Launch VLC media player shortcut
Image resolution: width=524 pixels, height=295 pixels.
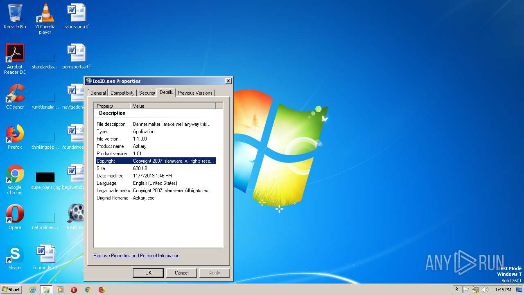45,19
